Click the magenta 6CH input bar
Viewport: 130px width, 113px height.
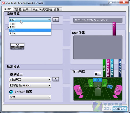pyautogui.click(x=114, y=29)
